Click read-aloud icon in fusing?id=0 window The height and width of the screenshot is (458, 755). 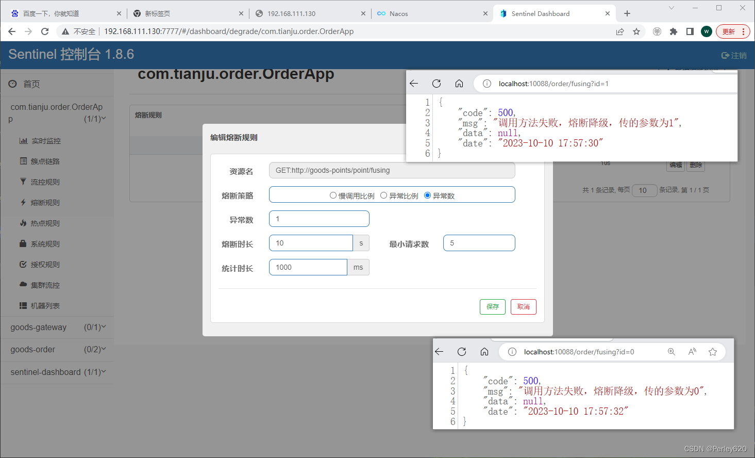pos(692,352)
